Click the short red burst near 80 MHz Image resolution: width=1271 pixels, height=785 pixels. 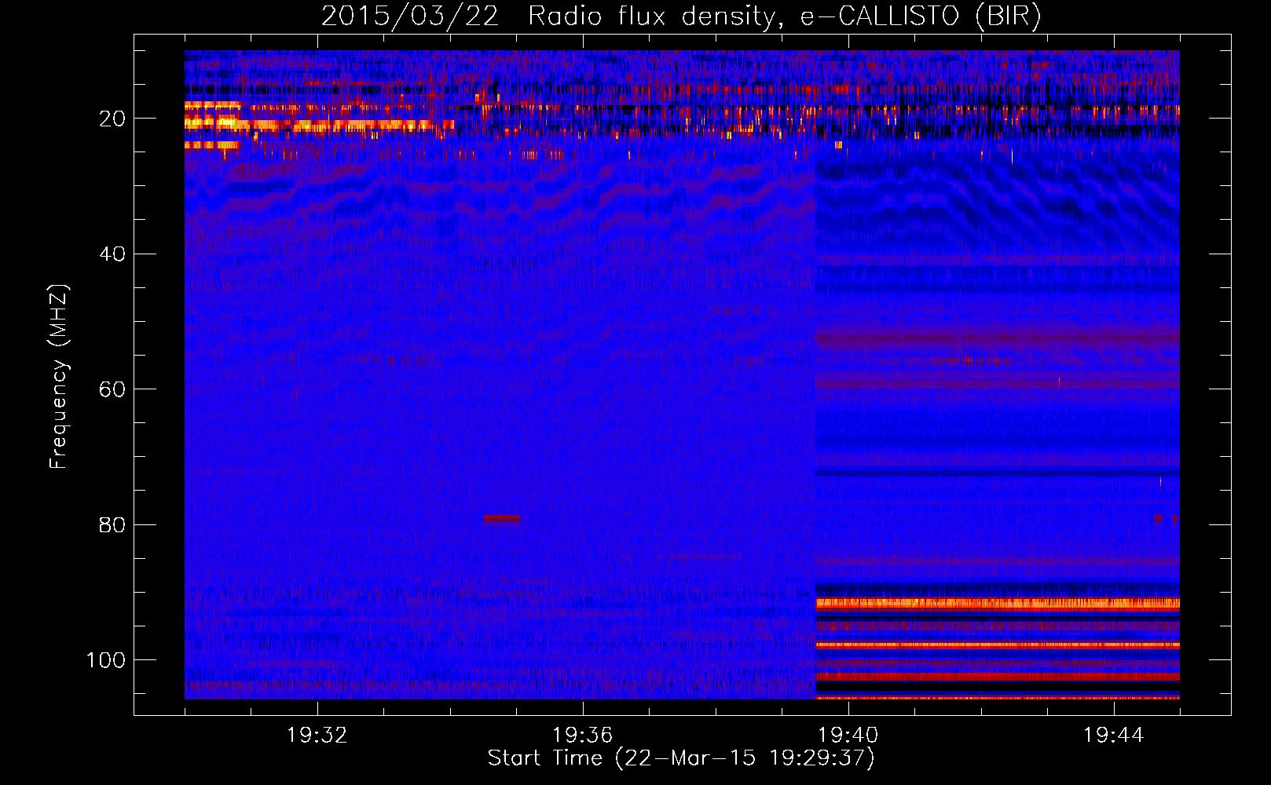(x=501, y=519)
